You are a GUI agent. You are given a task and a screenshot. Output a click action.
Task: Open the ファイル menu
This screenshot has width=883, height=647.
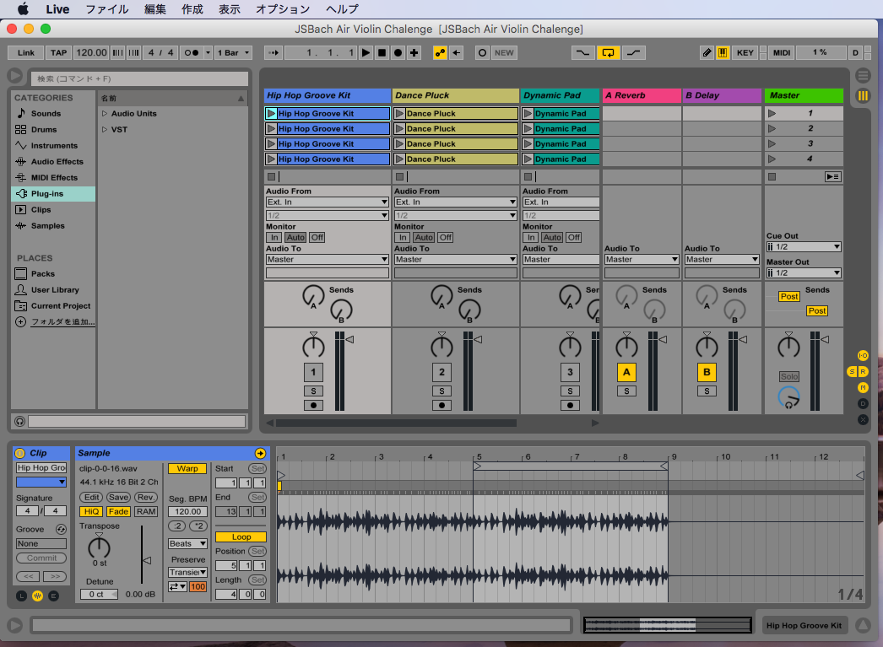point(107,9)
